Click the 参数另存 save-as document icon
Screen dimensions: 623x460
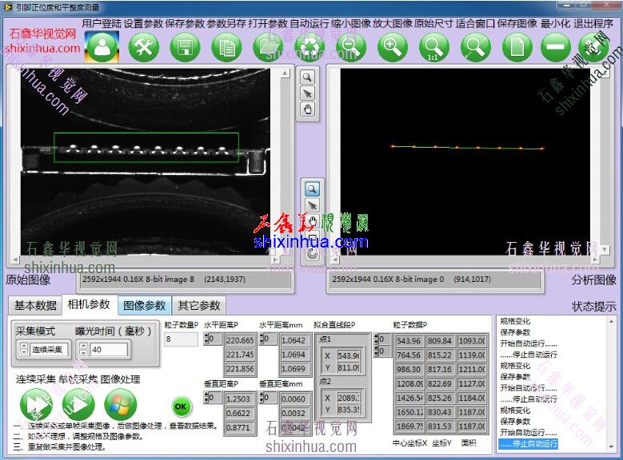(x=226, y=47)
